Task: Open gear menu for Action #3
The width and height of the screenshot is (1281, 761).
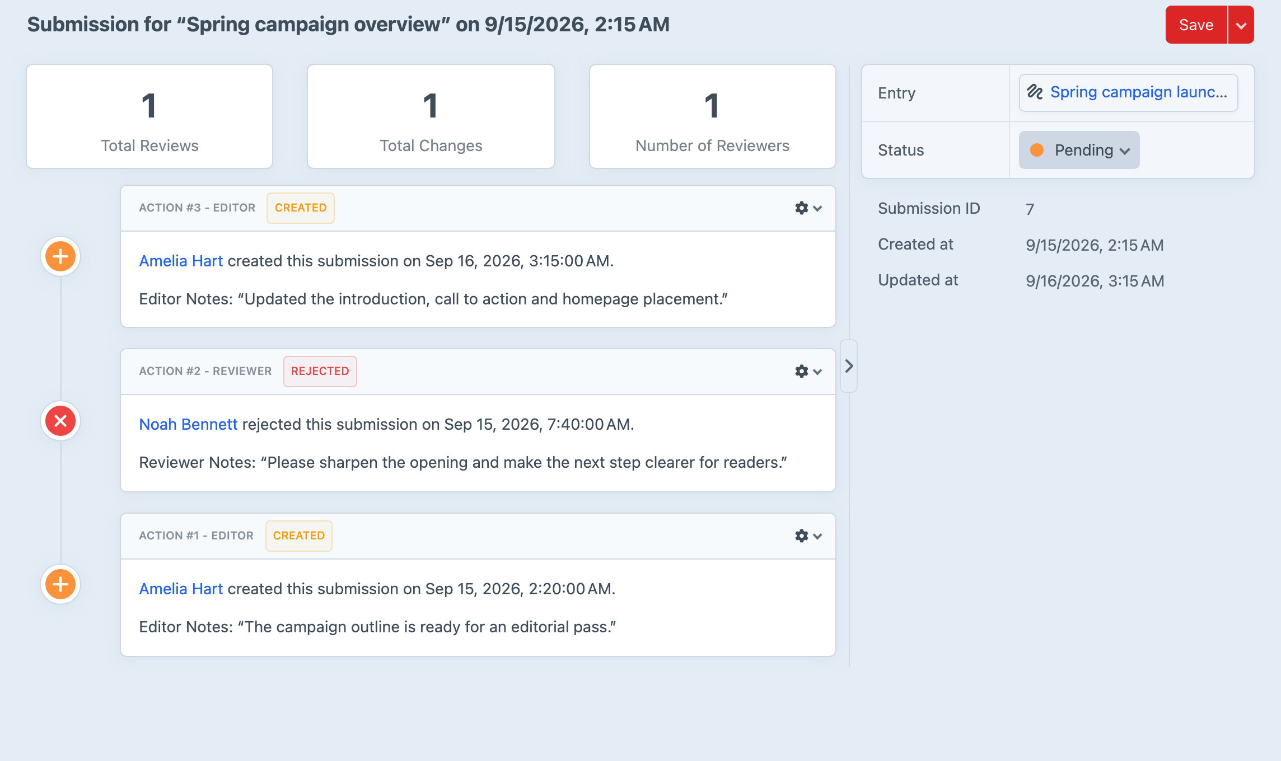Action: click(x=802, y=208)
